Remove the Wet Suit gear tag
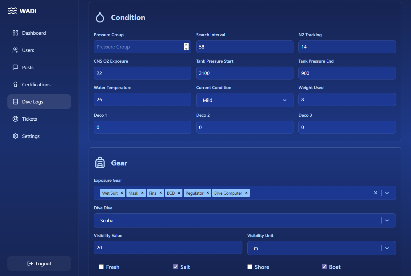The height and width of the screenshot is (276, 411). point(122,193)
